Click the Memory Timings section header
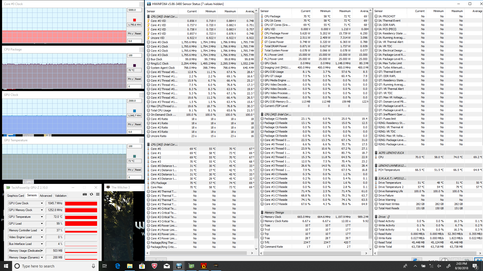Viewport: 483px width, 271px height. point(314,213)
